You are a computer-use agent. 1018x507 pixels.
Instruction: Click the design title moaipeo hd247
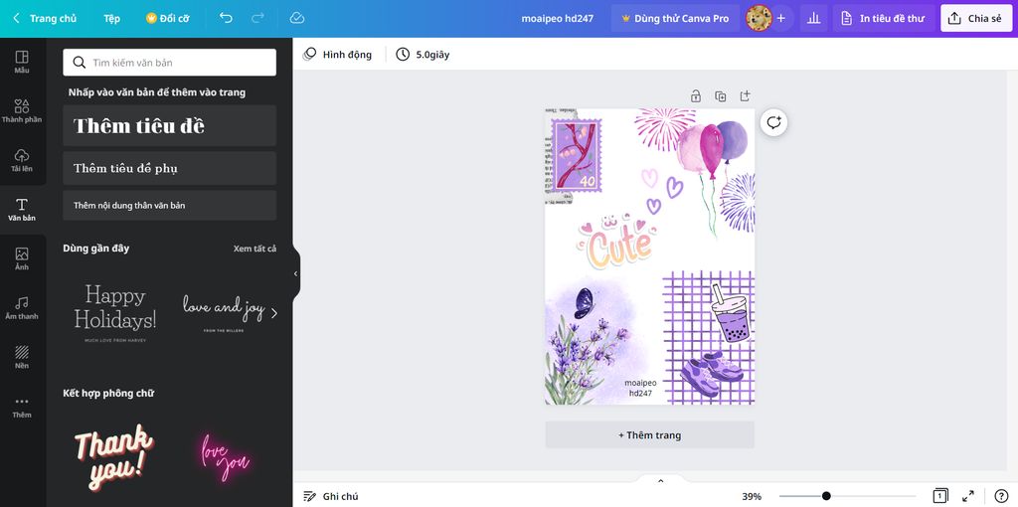pos(557,18)
